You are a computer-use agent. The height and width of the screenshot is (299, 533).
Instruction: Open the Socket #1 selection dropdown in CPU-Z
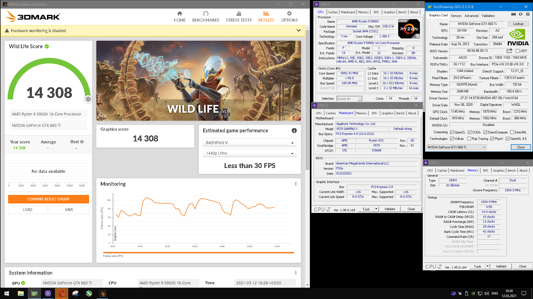click(x=349, y=99)
